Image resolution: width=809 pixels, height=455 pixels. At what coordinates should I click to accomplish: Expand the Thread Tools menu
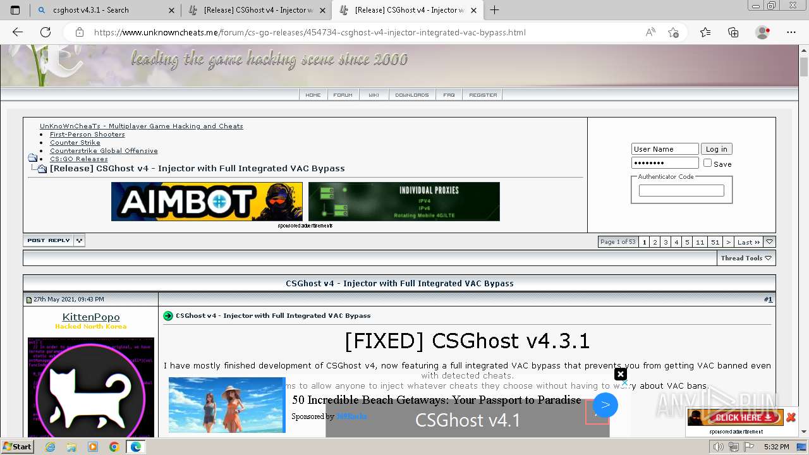tap(746, 258)
